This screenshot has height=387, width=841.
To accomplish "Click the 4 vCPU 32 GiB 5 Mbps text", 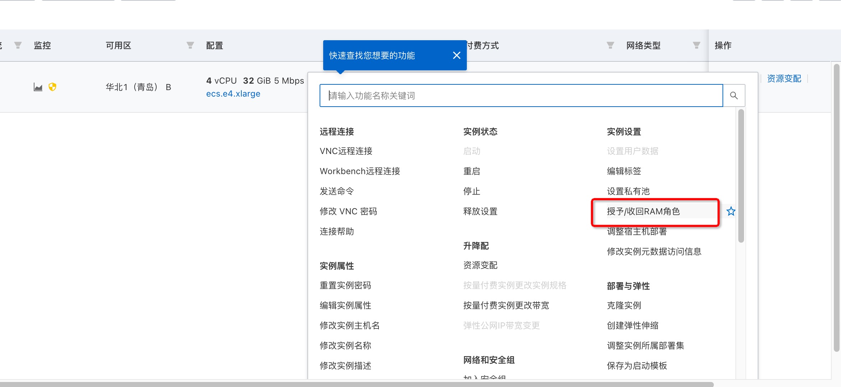I will pos(255,81).
